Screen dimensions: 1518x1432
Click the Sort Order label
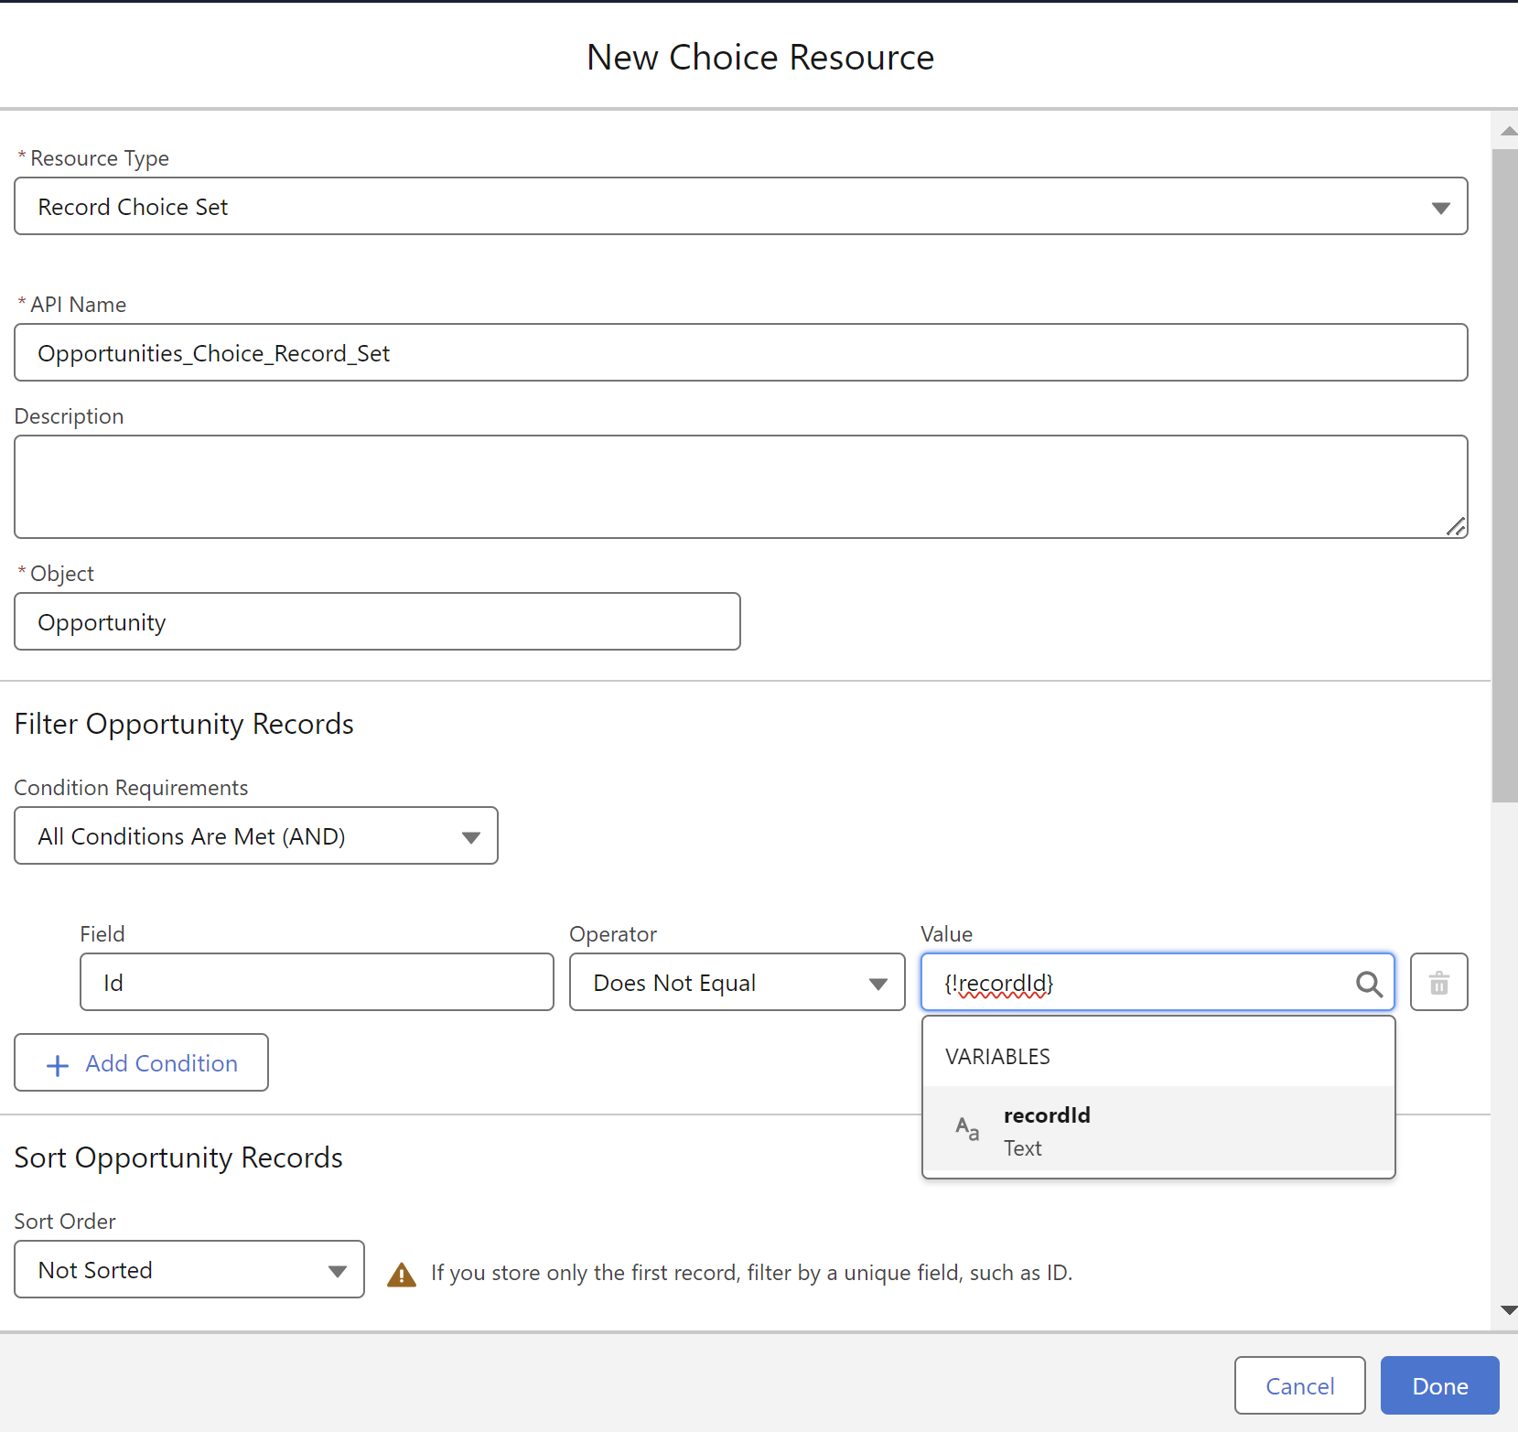click(65, 1222)
